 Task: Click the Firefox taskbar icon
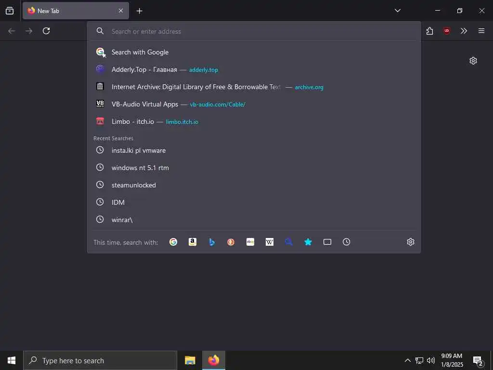tap(213, 360)
